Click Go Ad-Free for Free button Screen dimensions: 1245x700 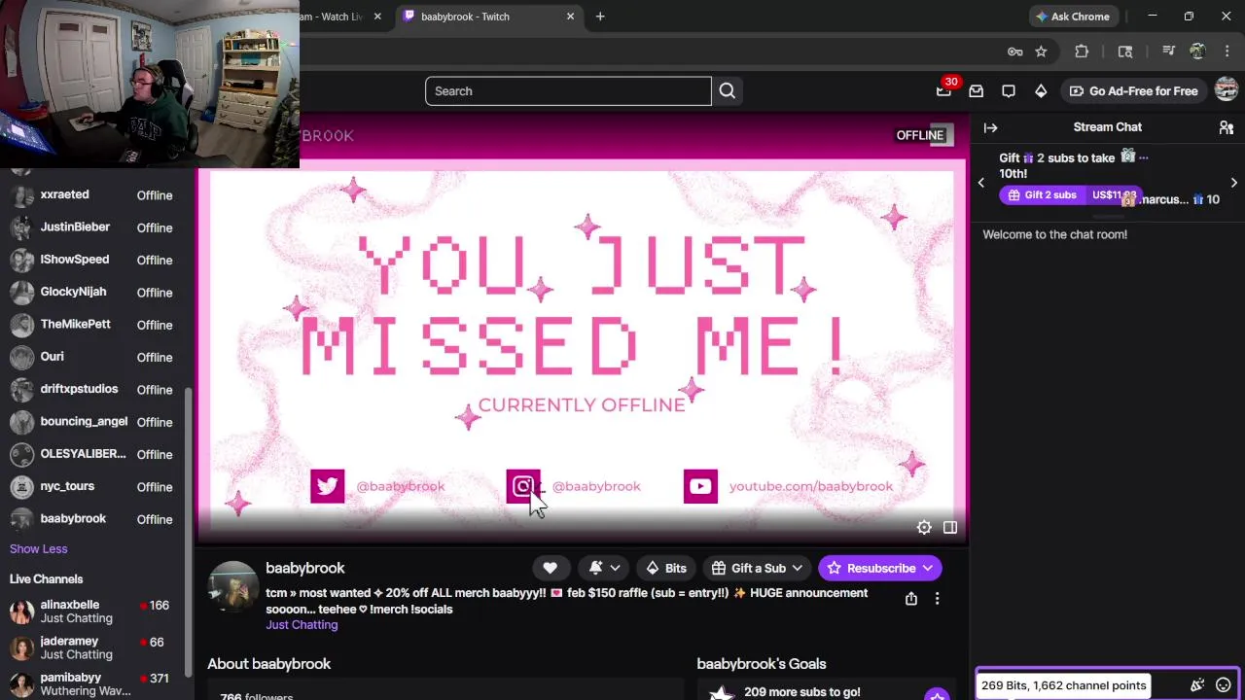tap(1133, 91)
